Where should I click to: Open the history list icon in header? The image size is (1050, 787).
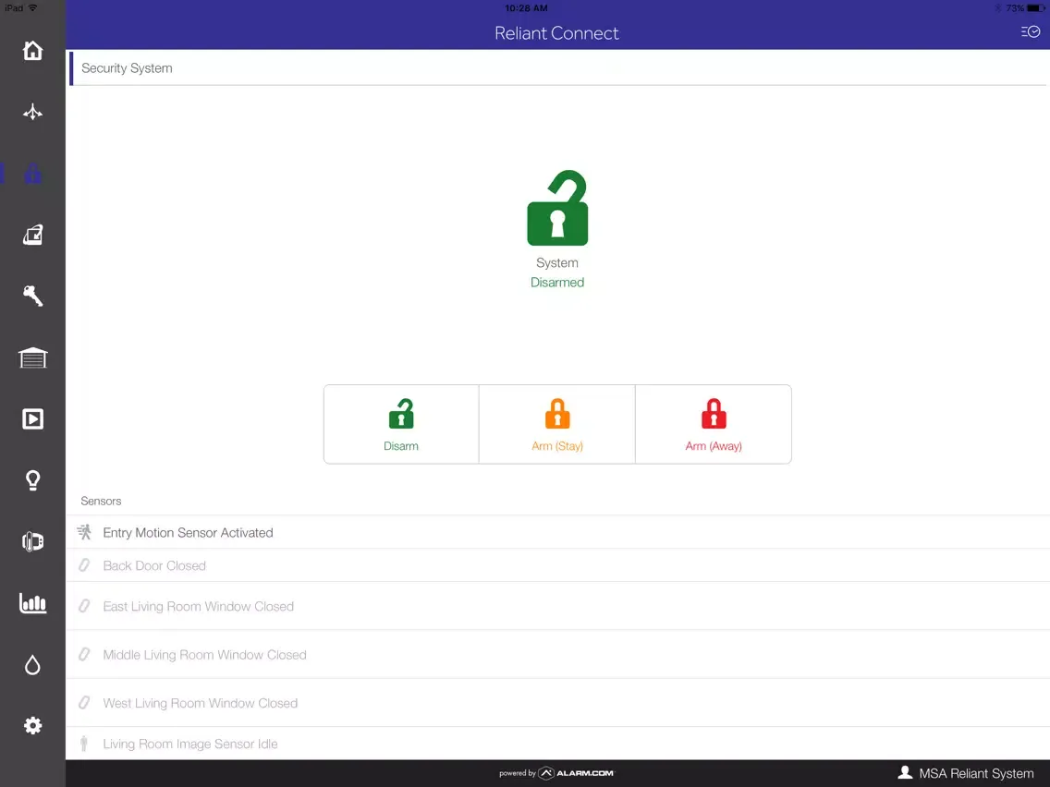click(x=1030, y=31)
